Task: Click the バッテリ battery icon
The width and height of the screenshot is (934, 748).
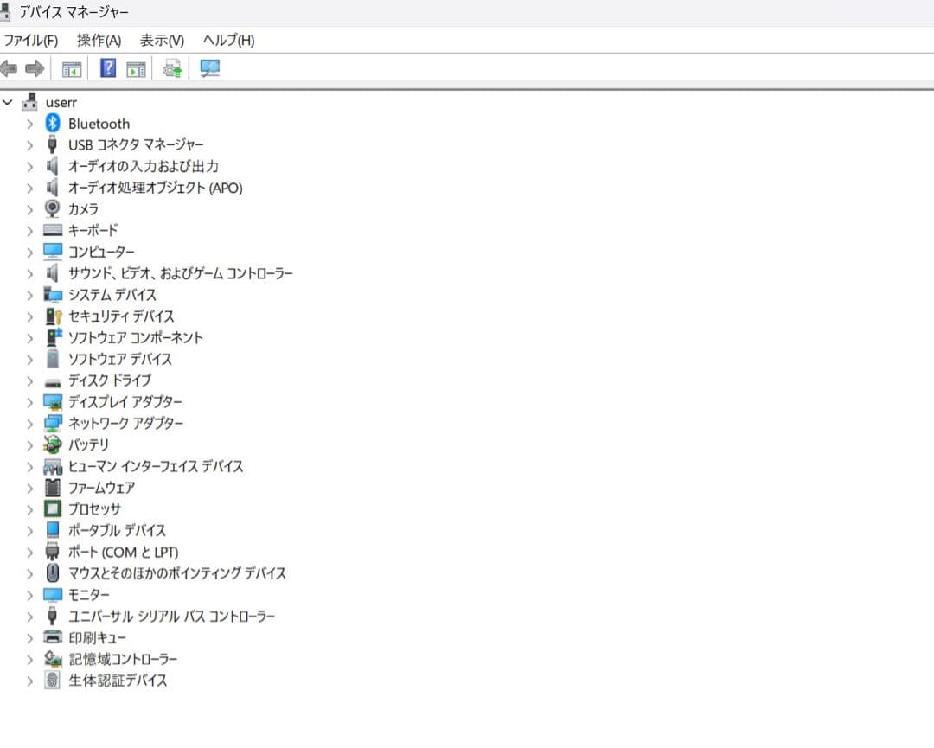Action: (x=52, y=444)
